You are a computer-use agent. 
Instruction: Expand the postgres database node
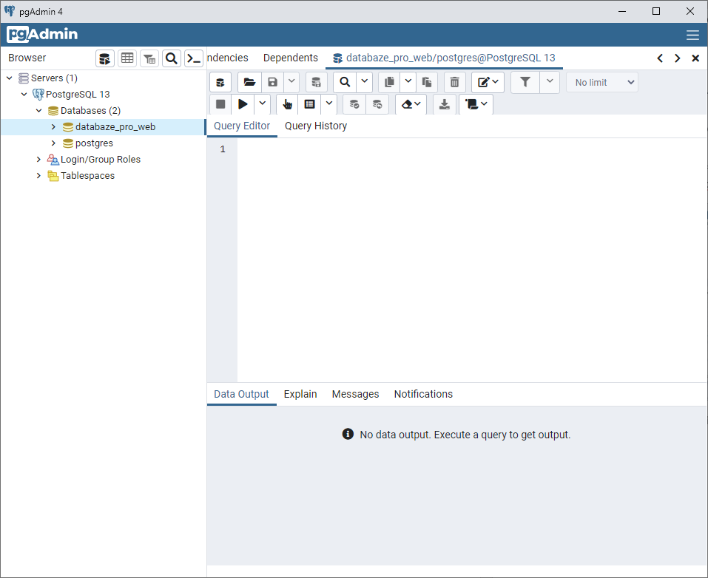click(53, 143)
